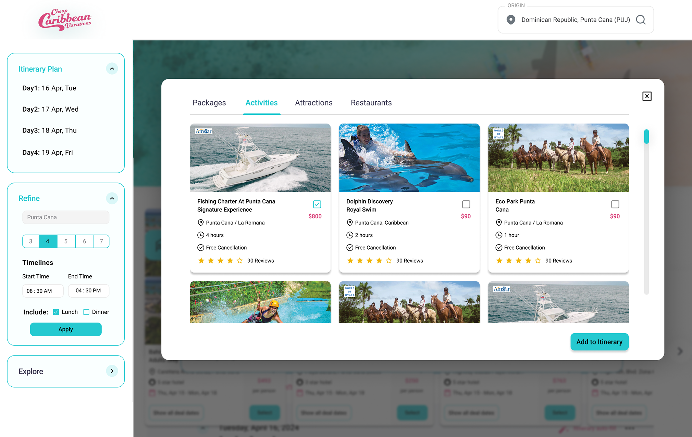The image size is (692, 437).
Task: Select Day2: 17 Apr, Wed in itinerary
Action: [x=50, y=109]
